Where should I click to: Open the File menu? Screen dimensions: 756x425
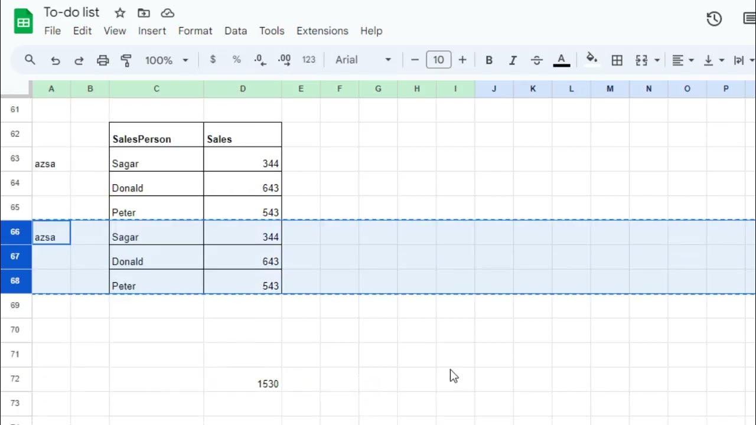[x=53, y=31]
